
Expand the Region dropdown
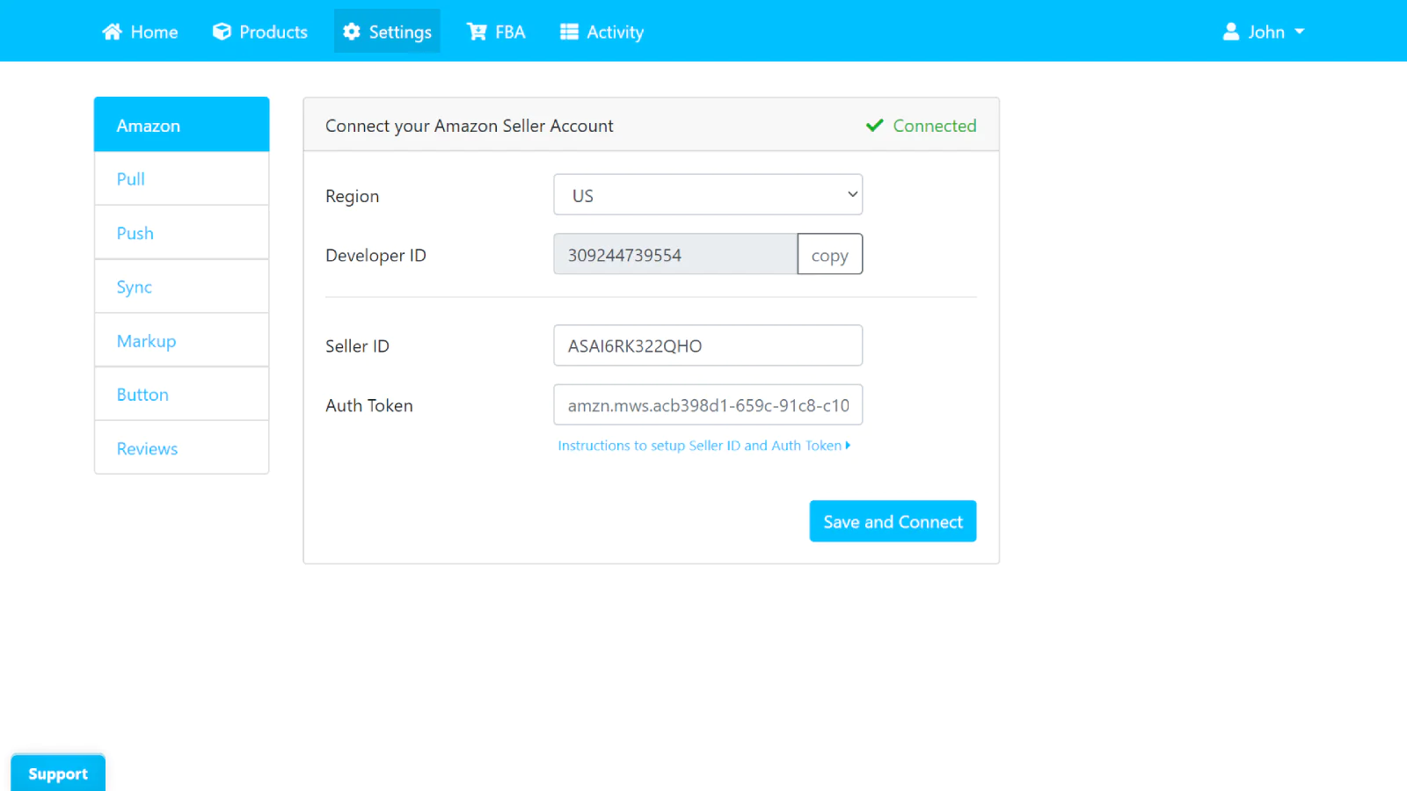[708, 195]
